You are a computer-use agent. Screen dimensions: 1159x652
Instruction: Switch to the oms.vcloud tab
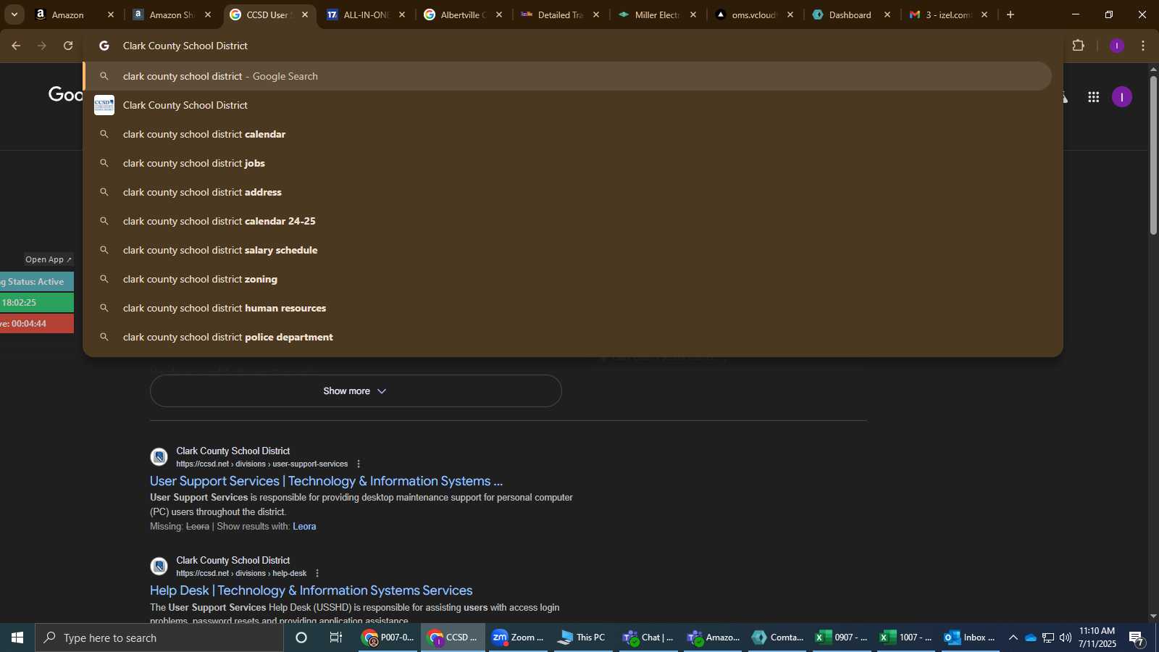754,14
